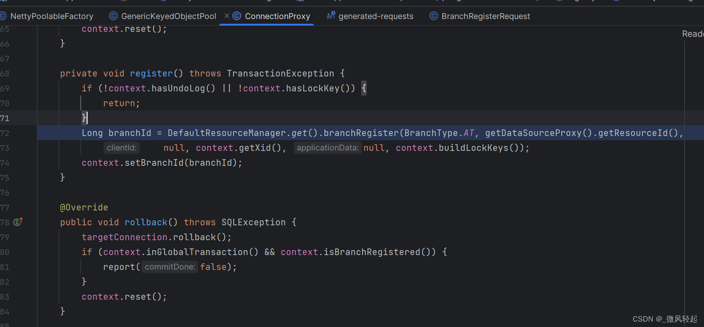Click the rollback method name in declaration
The height and width of the screenshot is (327, 704).
pyautogui.click(x=146, y=222)
